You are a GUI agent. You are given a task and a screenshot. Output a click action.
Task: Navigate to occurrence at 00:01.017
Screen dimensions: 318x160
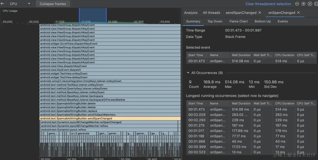[x=251, y=131]
